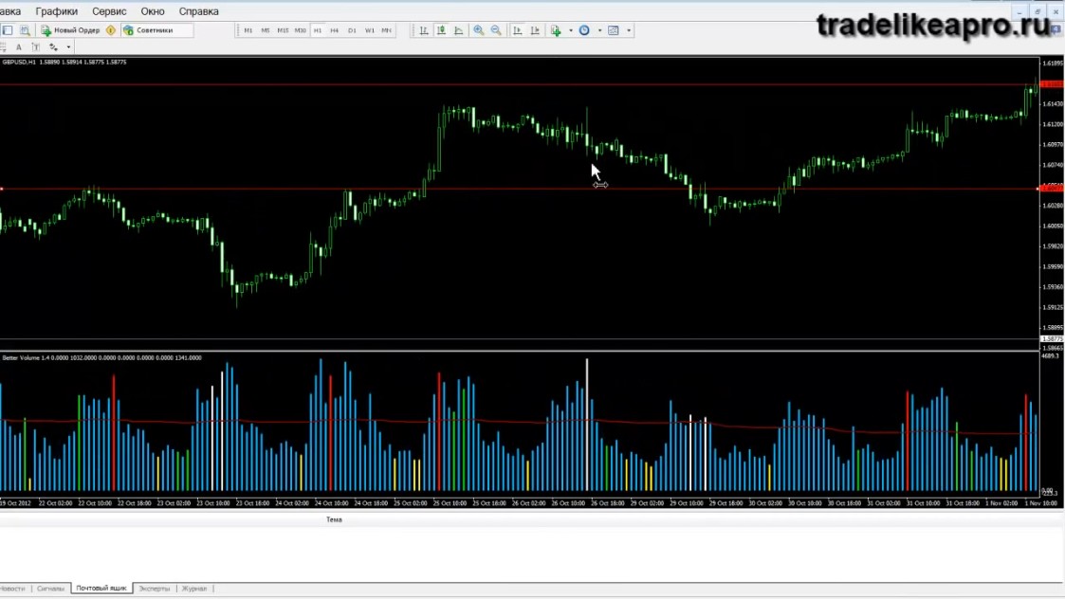Select the arrows objects tool icon
Screen dimensions: 1065x599
54,47
